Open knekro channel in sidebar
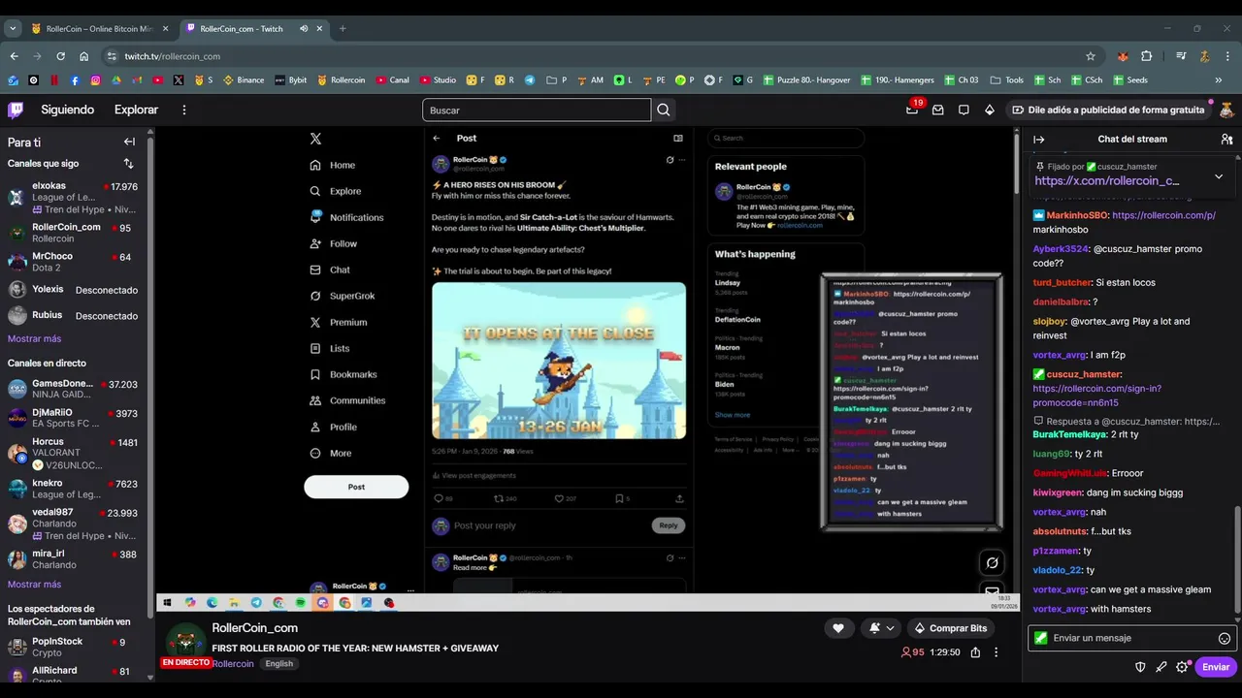The height and width of the screenshot is (698, 1242). tap(74, 489)
